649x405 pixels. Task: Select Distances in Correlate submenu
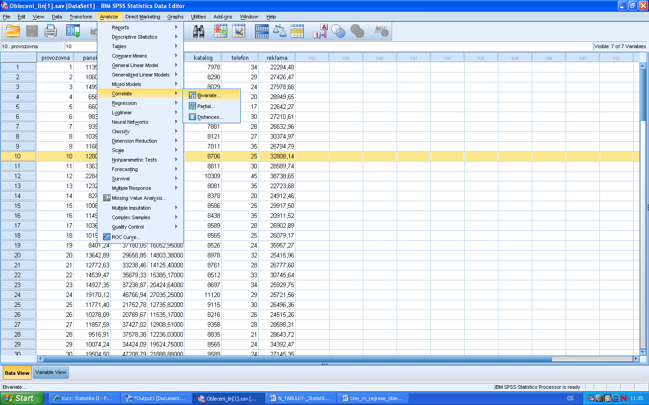point(211,117)
